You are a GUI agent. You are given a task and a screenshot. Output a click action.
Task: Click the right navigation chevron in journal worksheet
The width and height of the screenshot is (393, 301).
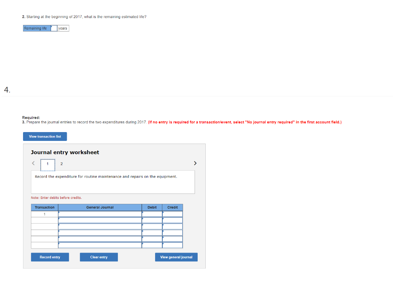195,163
